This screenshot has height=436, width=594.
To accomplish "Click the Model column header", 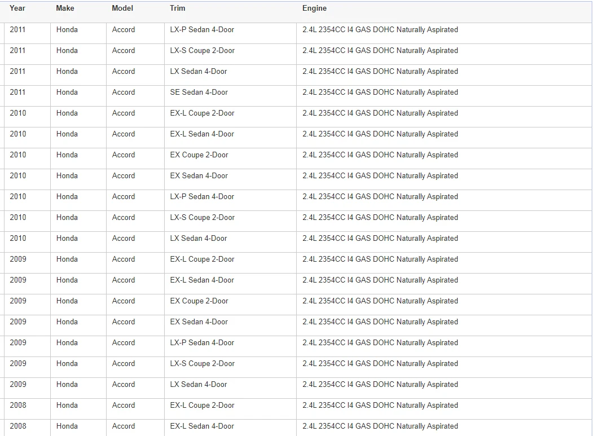I will [122, 8].
